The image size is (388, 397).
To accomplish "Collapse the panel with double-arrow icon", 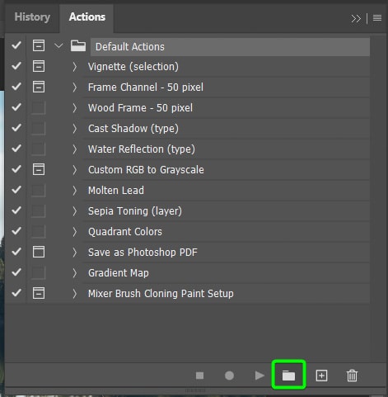I will (x=356, y=19).
